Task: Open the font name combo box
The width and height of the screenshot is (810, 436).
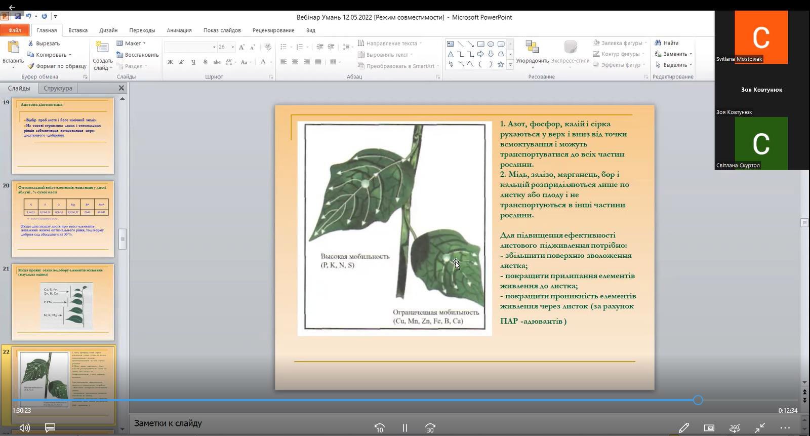Action: pos(190,47)
